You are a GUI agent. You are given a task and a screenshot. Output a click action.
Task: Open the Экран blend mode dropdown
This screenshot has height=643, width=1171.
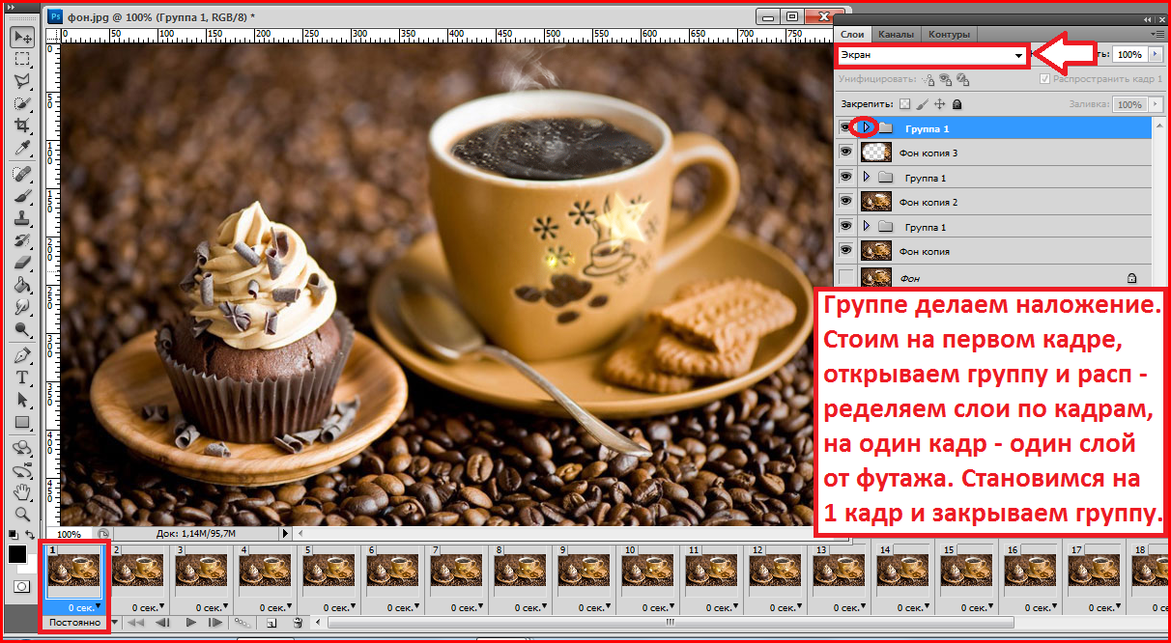931,56
